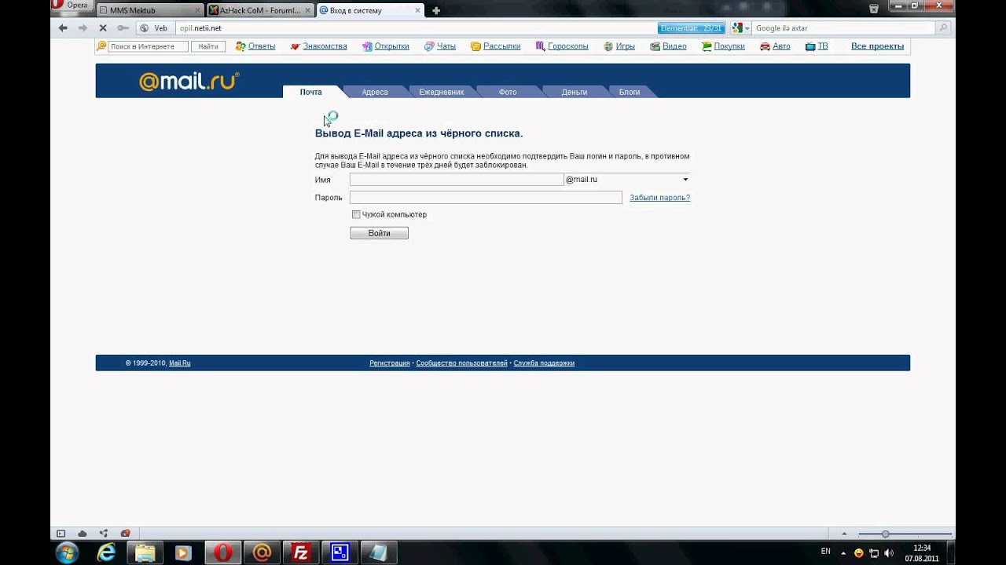Open the ТВ link
1006x565 pixels.
(823, 46)
